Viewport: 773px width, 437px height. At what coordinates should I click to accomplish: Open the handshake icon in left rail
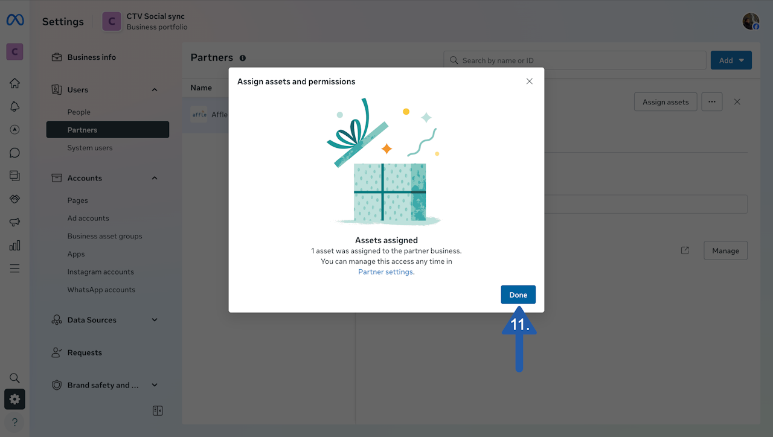(15, 199)
